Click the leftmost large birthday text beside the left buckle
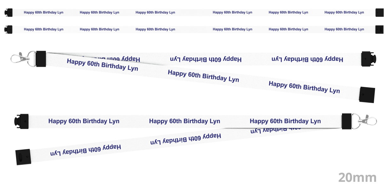The width and height of the screenshot is (388, 189). click(84, 121)
